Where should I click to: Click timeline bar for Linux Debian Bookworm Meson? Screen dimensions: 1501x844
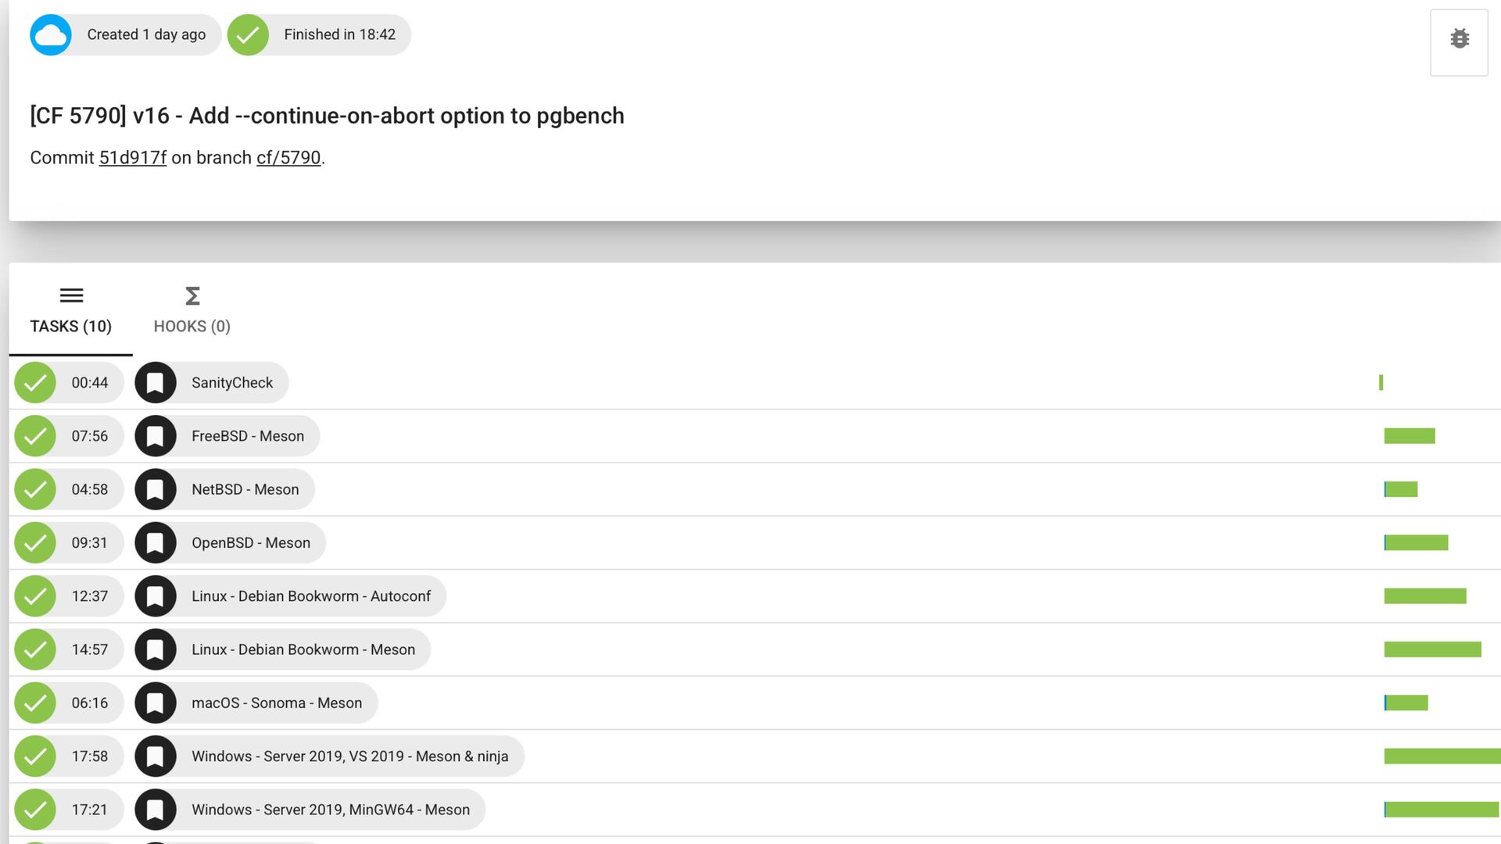[1432, 649]
